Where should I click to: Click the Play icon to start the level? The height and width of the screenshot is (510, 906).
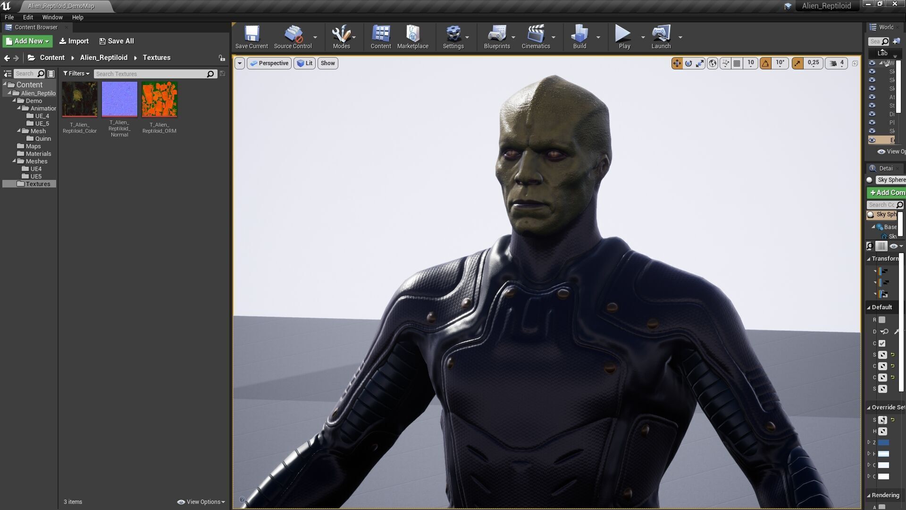point(624,37)
